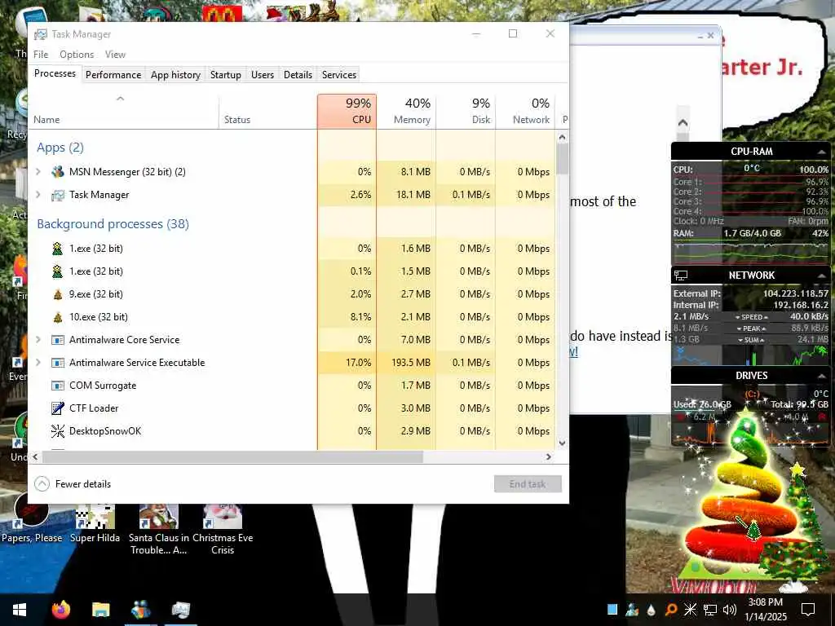Viewport: 835px width, 626px height.
Task: Open MSN Messenger from the taskbar
Action: click(140, 609)
